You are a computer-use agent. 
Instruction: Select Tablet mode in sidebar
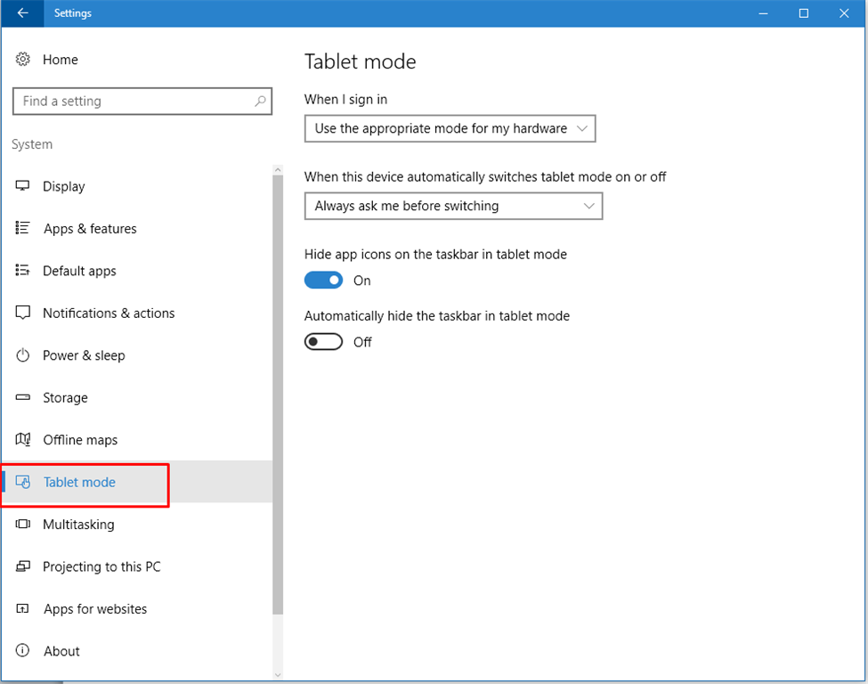(x=137, y=482)
